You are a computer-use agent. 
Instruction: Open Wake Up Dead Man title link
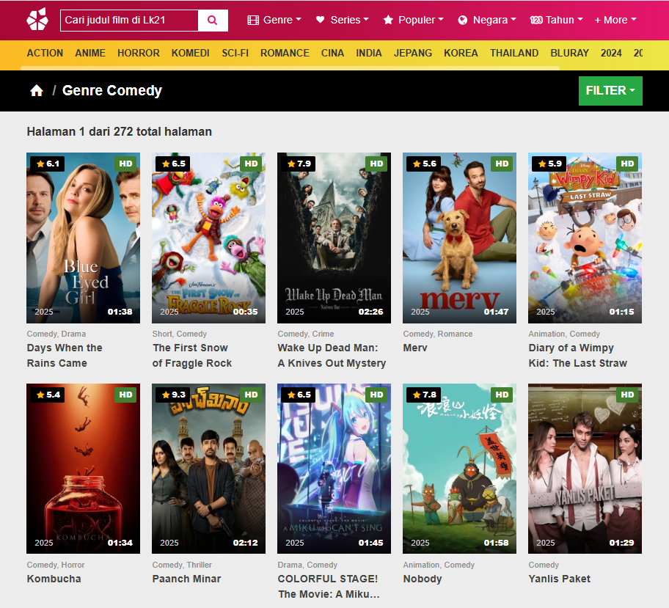tap(332, 356)
